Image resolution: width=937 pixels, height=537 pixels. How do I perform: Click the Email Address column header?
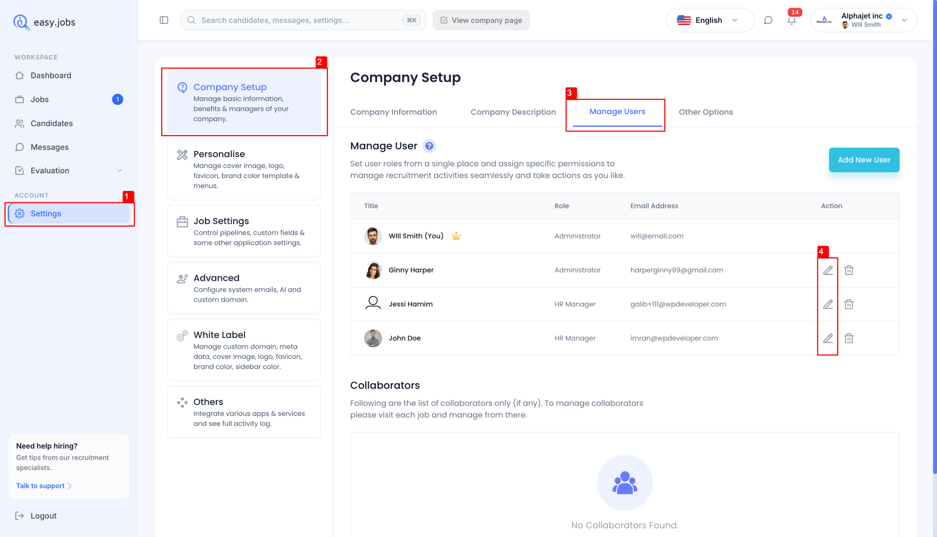(654, 206)
